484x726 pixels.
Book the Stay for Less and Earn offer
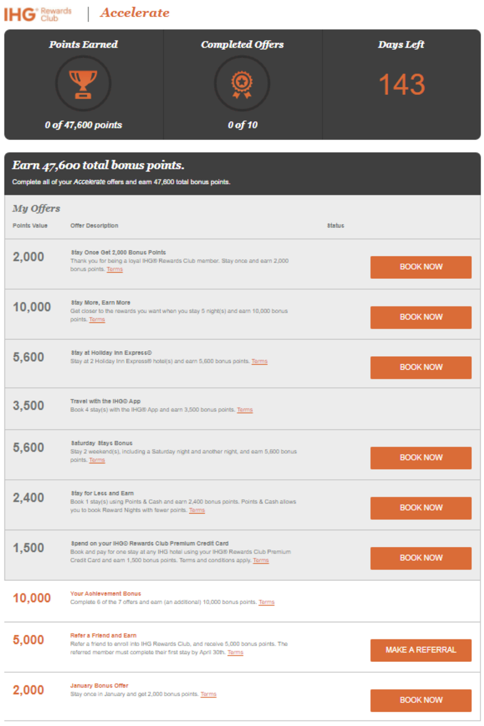pos(421,508)
